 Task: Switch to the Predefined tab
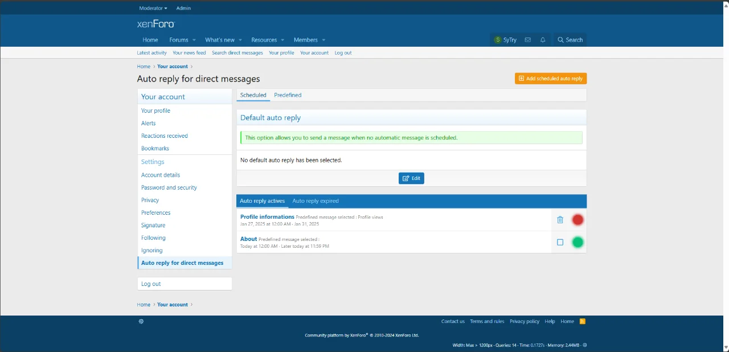[288, 95]
